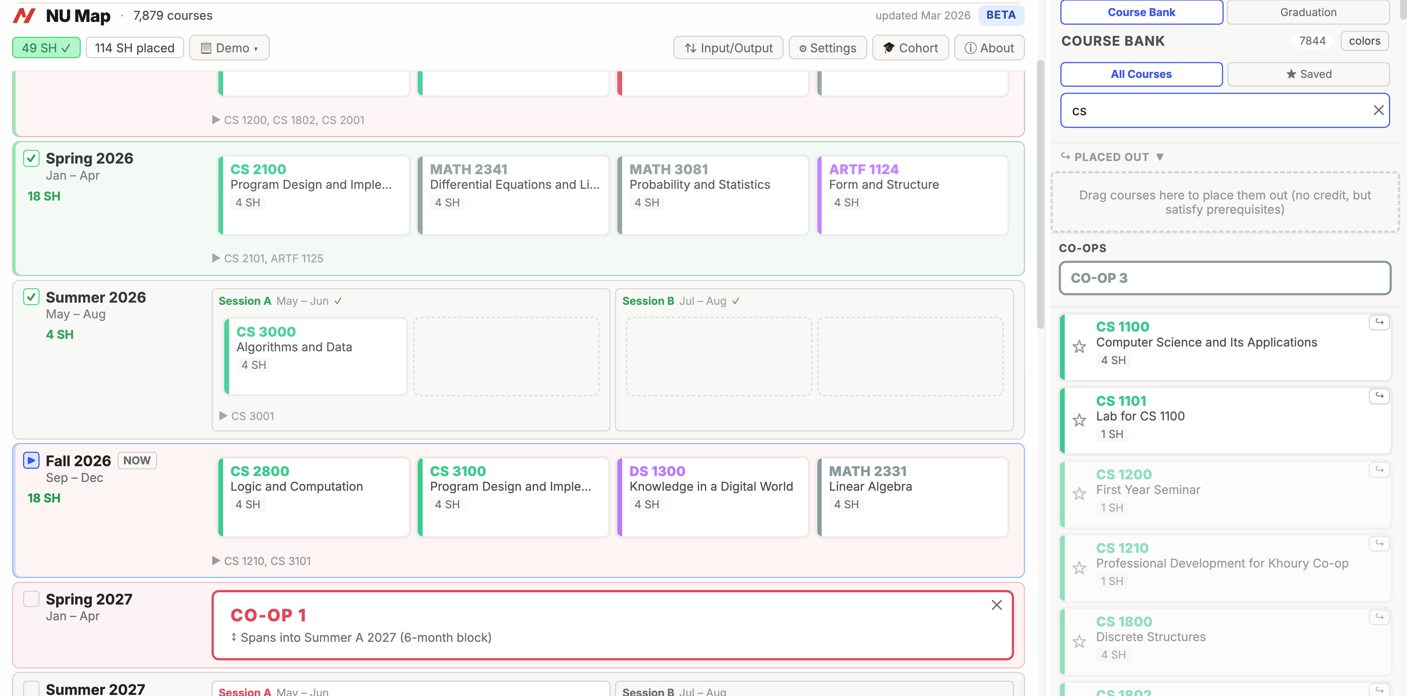Star the CS 1210 Professional Development course
Image resolution: width=1407 pixels, height=696 pixels.
(x=1079, y=568)
